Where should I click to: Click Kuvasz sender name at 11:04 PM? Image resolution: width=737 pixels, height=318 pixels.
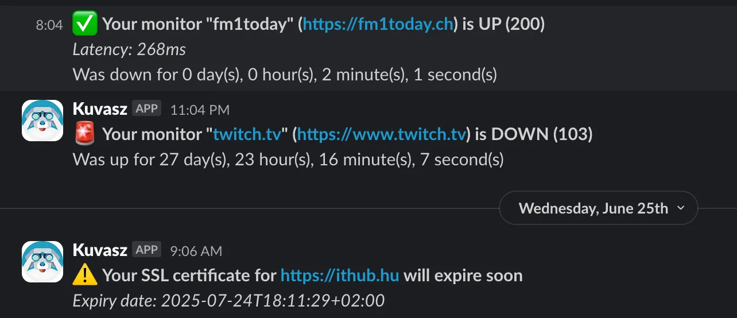(x=100, y=108)
